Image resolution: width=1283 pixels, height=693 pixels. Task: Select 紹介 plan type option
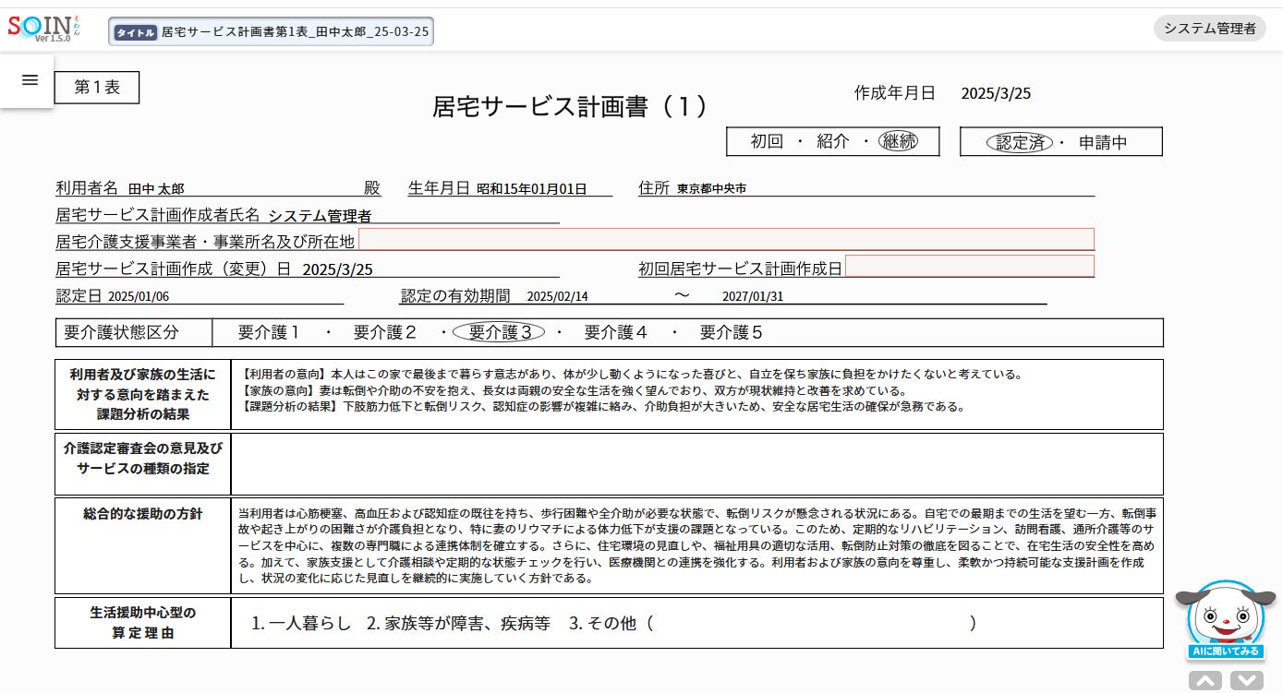click(833, 142)
